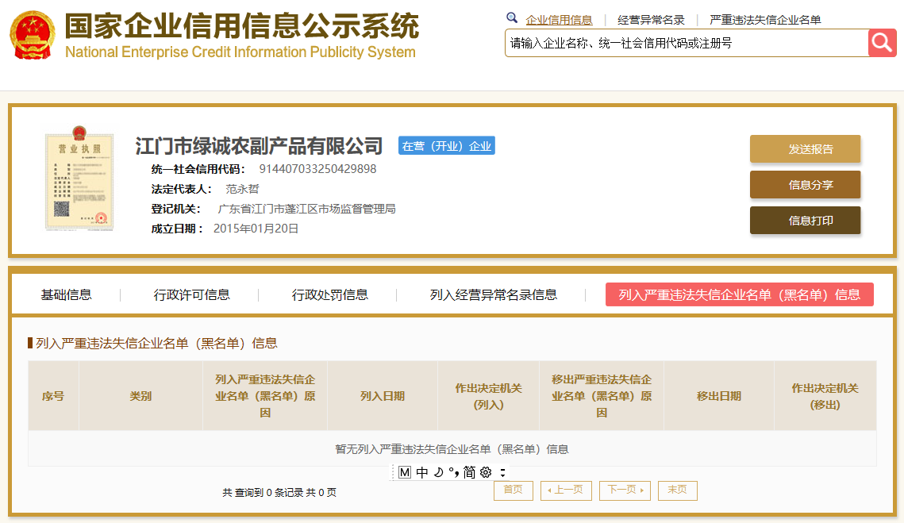Click the national emblem logo
Viewport: 904px width, 523px height.
33,35
